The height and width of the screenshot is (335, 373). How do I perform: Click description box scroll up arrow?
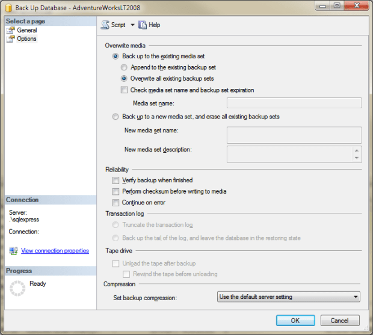[357, 150]
